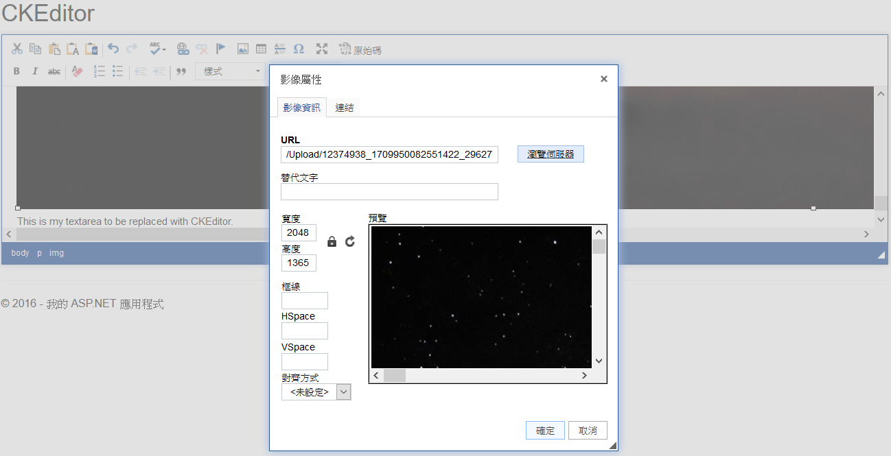891x456 pixels.
Task: Toggle Bold formatting
Action: point(16,71)
